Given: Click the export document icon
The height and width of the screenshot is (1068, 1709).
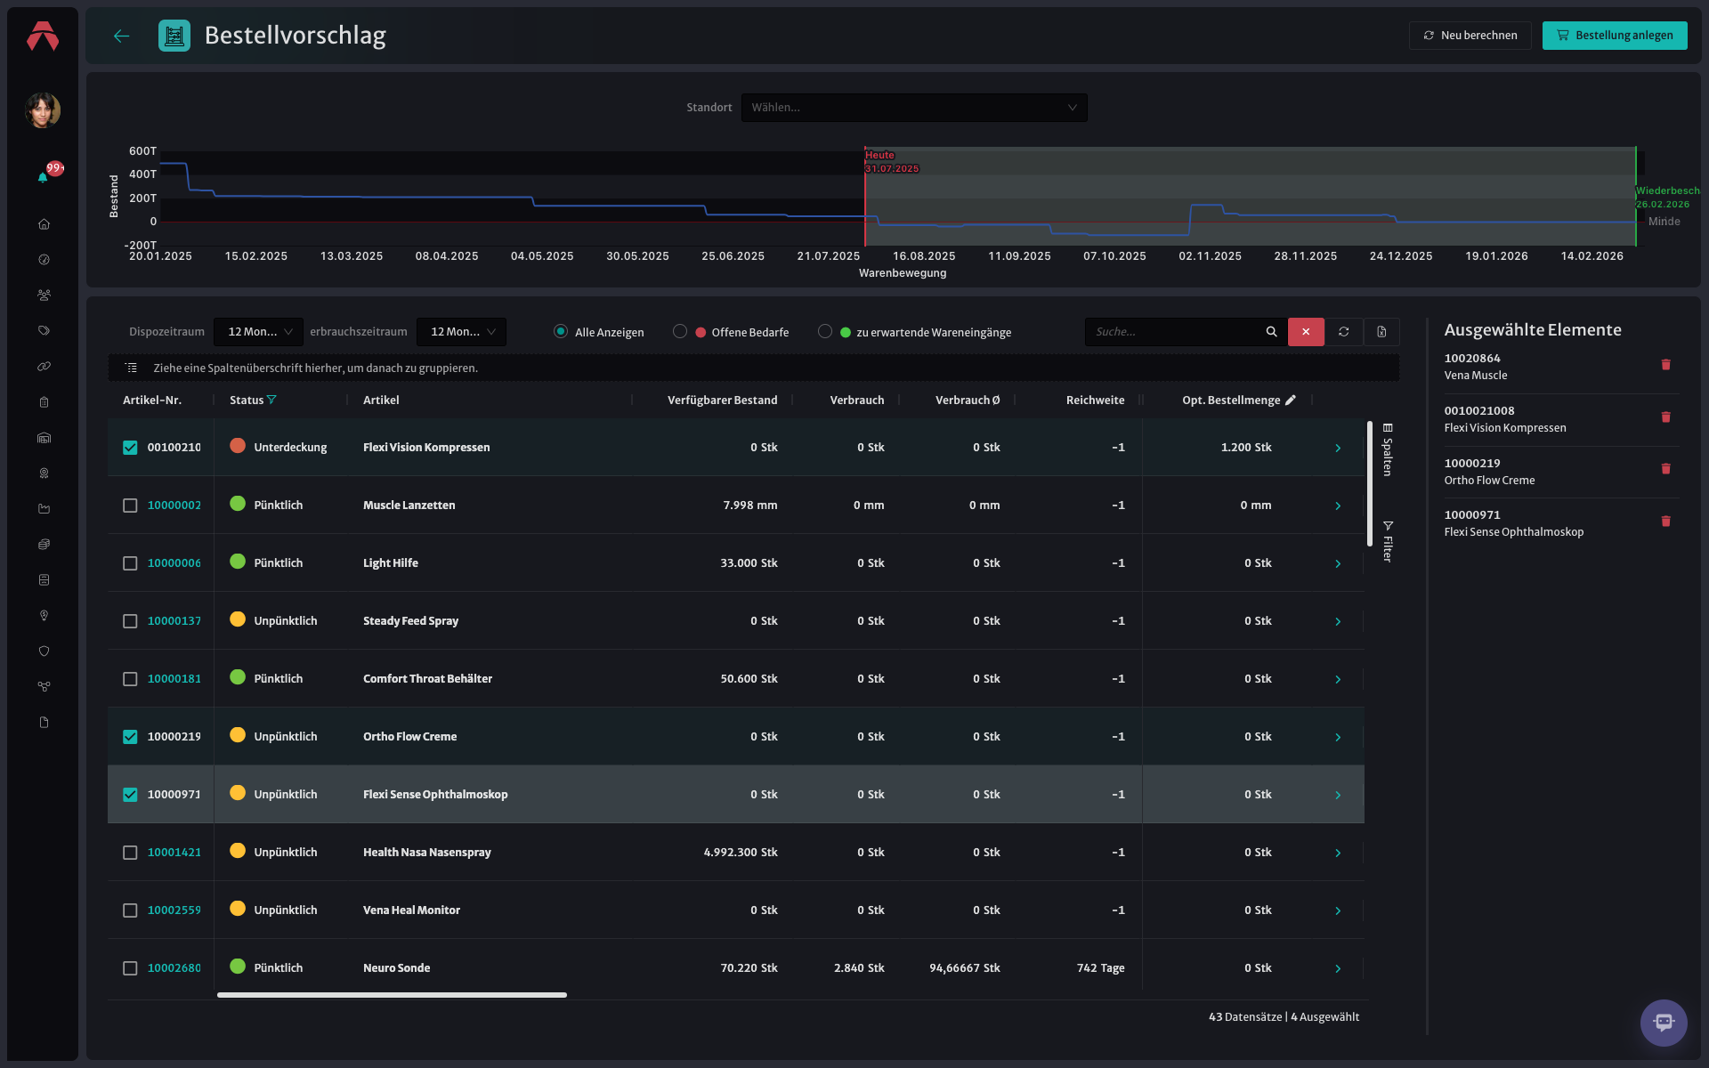Looking at the screenshot, I should pyautogui.click(x=1381, y=332).
